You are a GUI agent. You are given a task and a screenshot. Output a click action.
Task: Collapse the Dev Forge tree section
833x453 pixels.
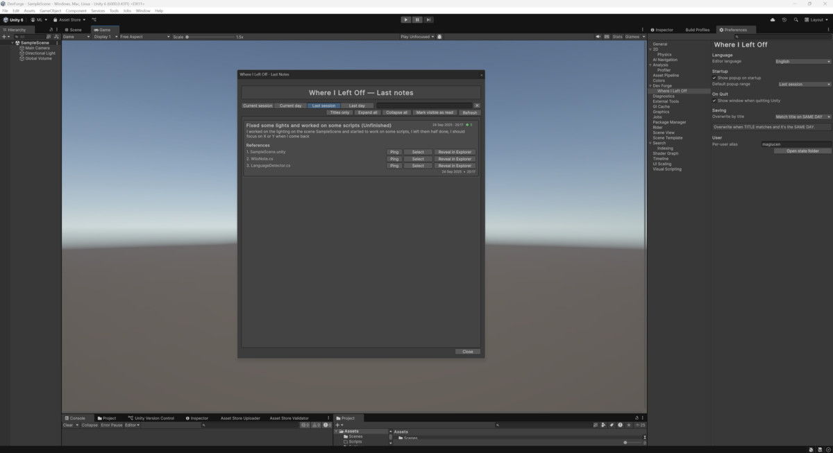tap(650, 85)
